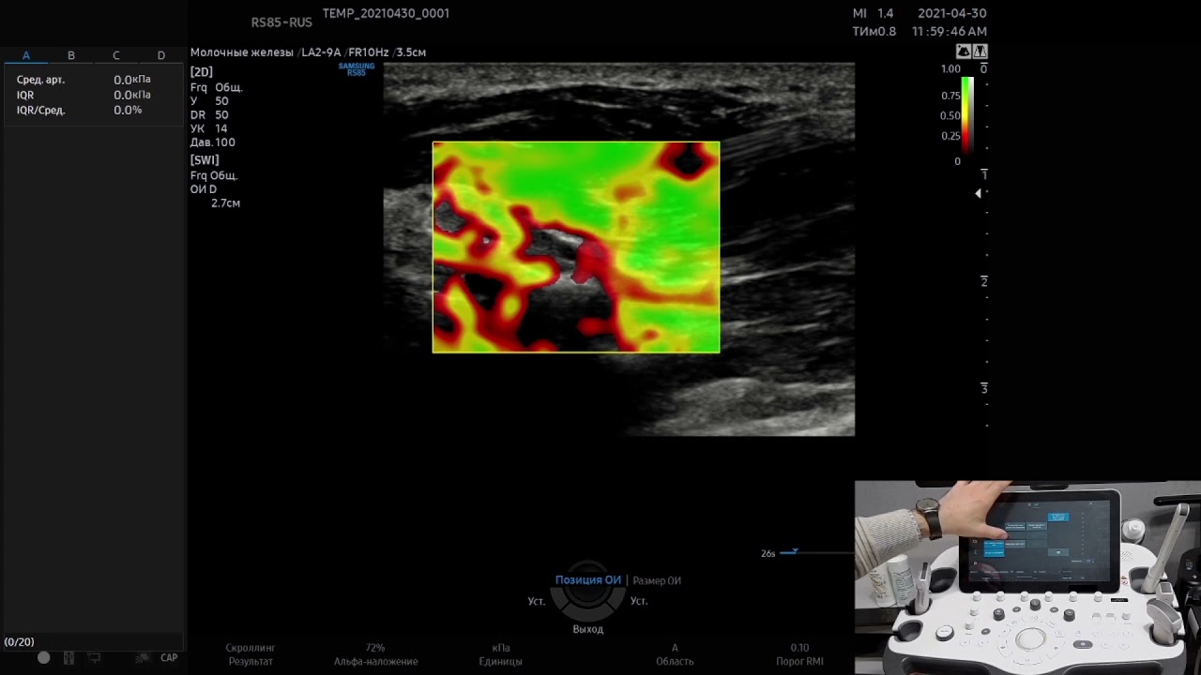
Task: Click the LA2-9A probe label
Action: tap(321, 52)
